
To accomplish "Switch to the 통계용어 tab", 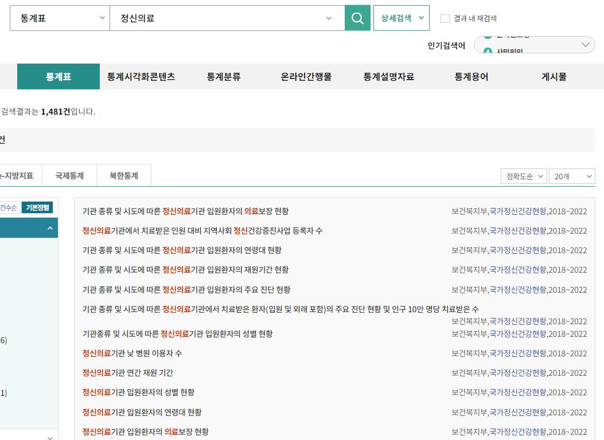I will pyautogui.click(x=471, y=77).
